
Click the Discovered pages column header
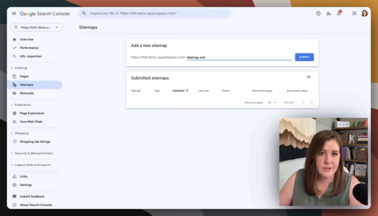262,91
